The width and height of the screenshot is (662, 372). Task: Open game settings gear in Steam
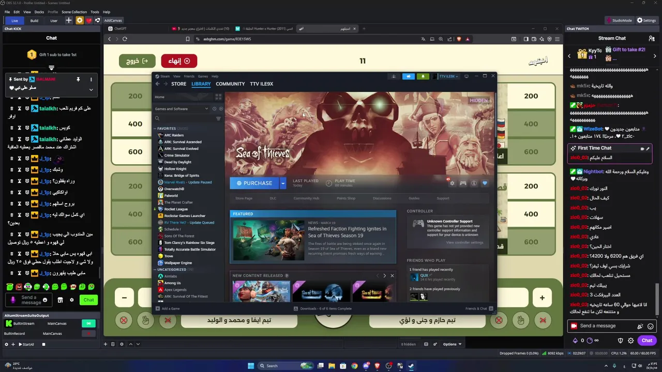[x=453, y=183]
